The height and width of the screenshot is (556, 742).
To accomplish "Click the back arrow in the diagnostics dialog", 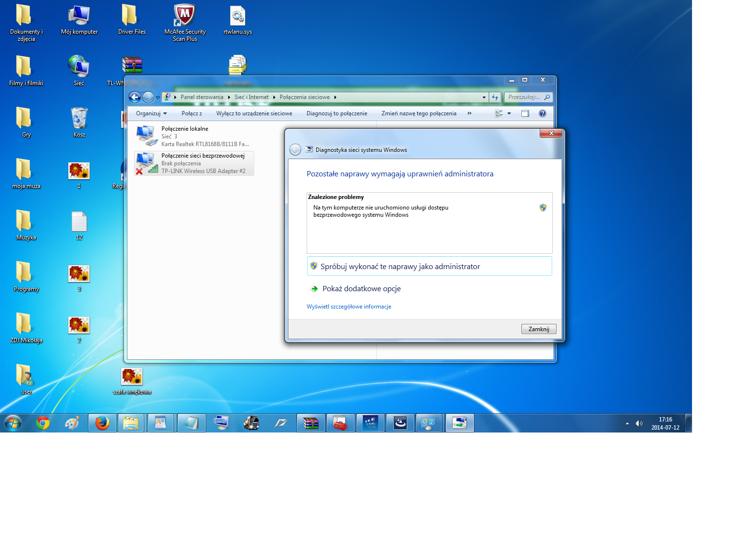I will (x=296, y=150).
